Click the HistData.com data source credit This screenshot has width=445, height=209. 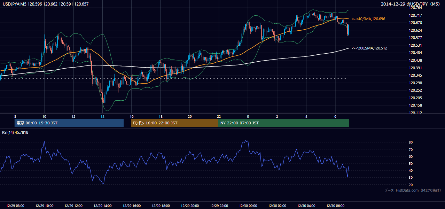coord(413,190)
